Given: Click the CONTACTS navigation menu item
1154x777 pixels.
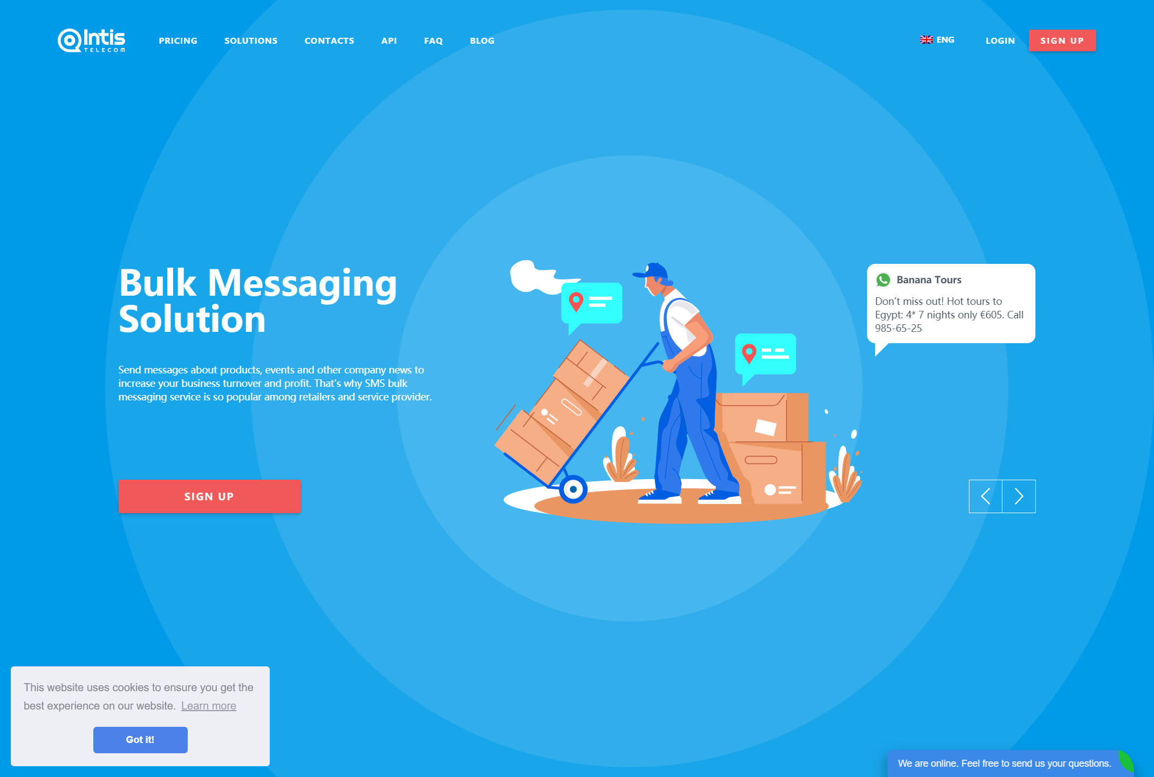Looking at the screenshot, I should (x=329, y=40).
